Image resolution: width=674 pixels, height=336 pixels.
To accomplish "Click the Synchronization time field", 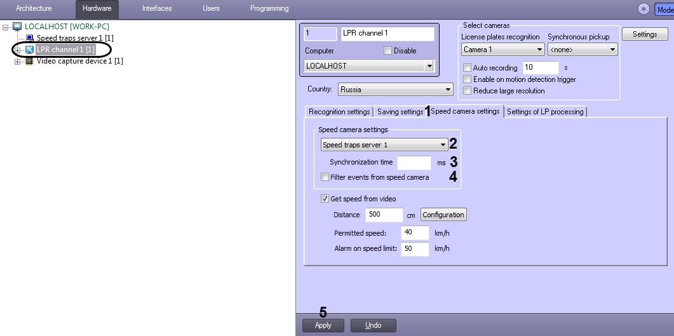I will [x=414, y=163].
